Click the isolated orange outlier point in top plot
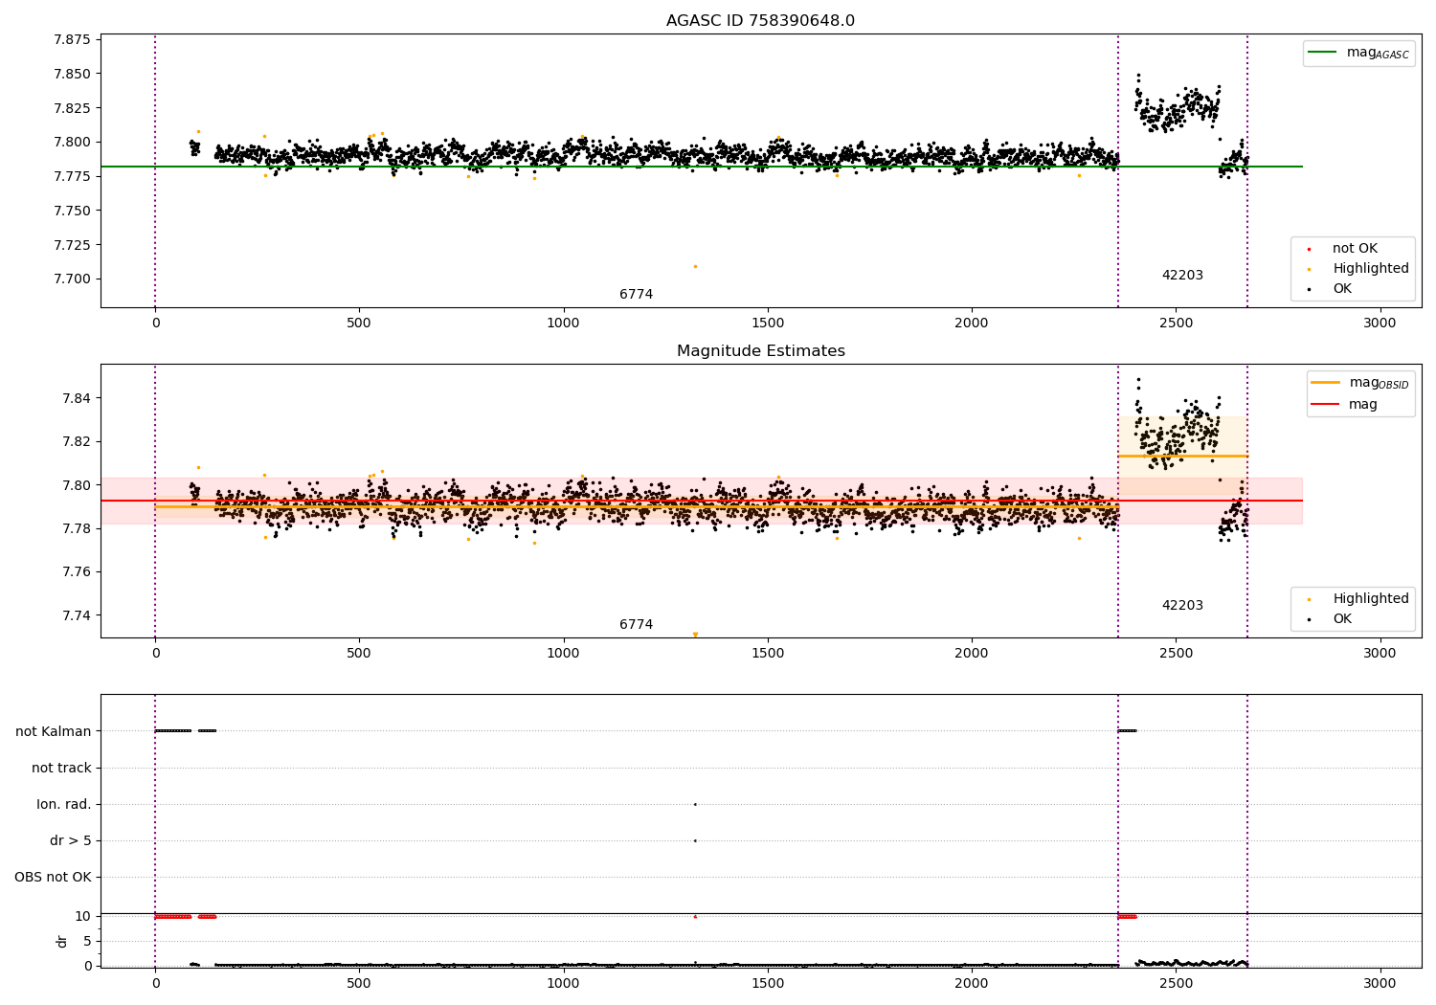The width and height of the screenshot is (1436, 1005). coord(695,266)
